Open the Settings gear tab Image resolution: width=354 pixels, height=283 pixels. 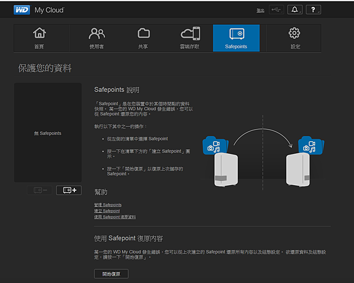coord(294,38)
